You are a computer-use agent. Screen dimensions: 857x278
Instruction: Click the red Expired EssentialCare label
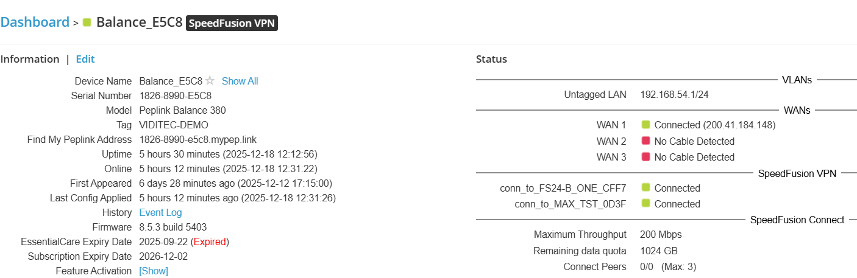coord(210,242)
